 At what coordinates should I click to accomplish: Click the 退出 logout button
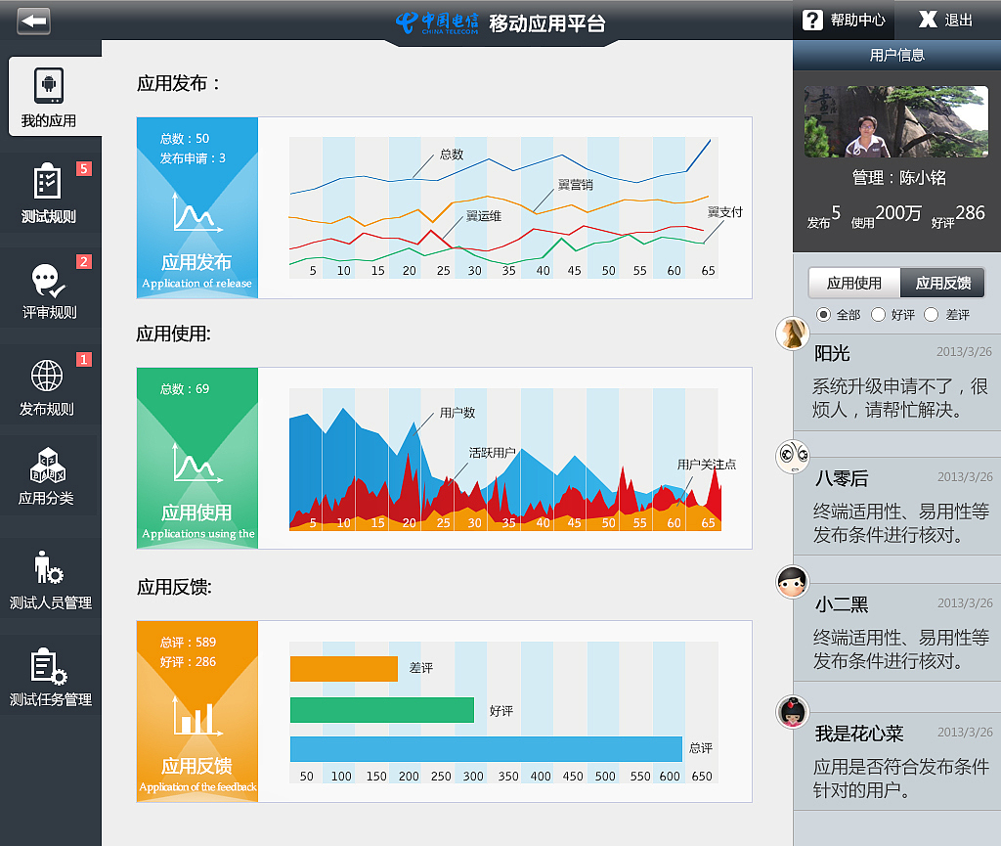click(944, 20)
